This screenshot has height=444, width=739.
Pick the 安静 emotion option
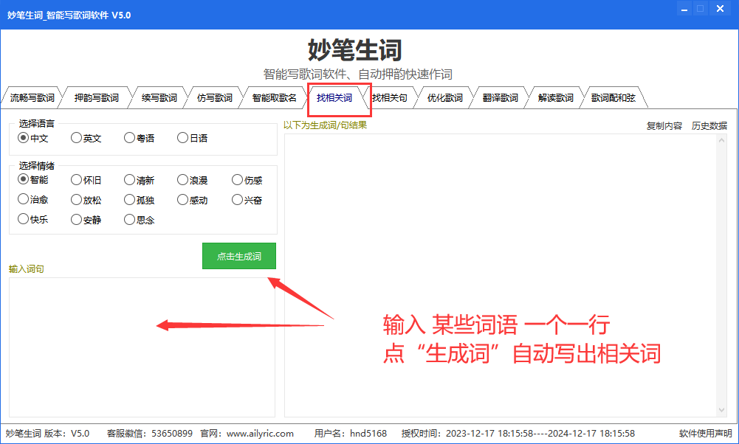86,219
